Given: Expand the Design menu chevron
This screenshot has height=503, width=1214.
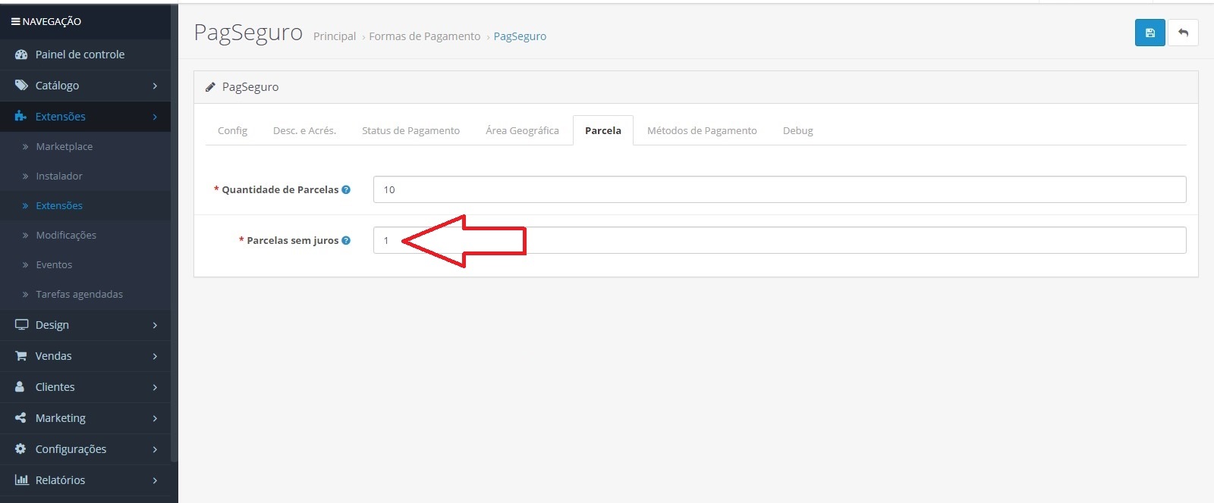Looking at the screenshot, I should [x=155, y=325].
